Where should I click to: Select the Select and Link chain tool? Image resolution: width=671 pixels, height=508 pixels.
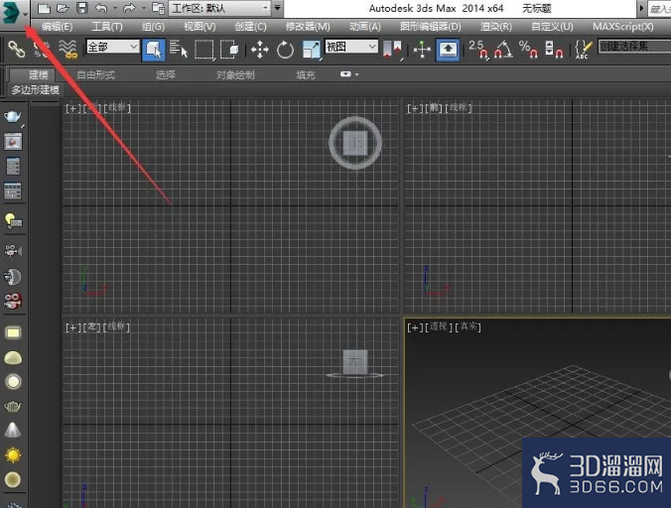pos(16,49)
